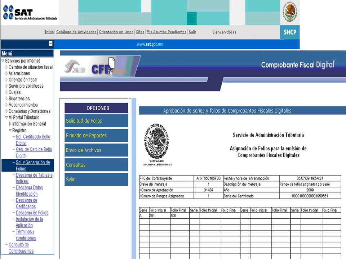Collapse the menu panel with the minus button
The image size is (346, 259).
pyautogui.click(x=50, y=44)
